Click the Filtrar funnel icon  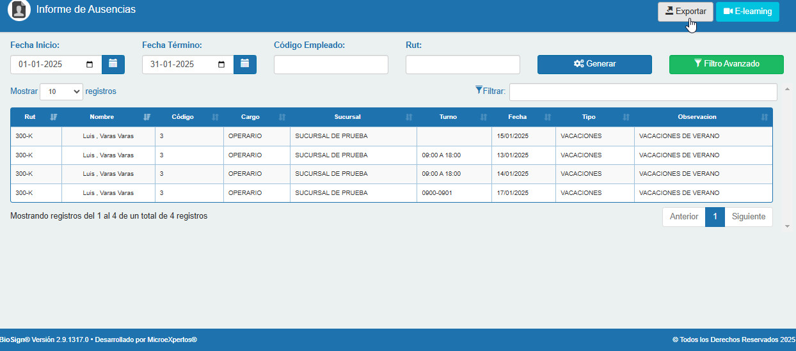pos(479,91)
